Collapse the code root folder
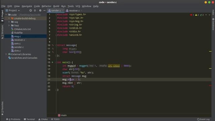The height and width of the screenshot is (121, 215). [x=6, y=15]
